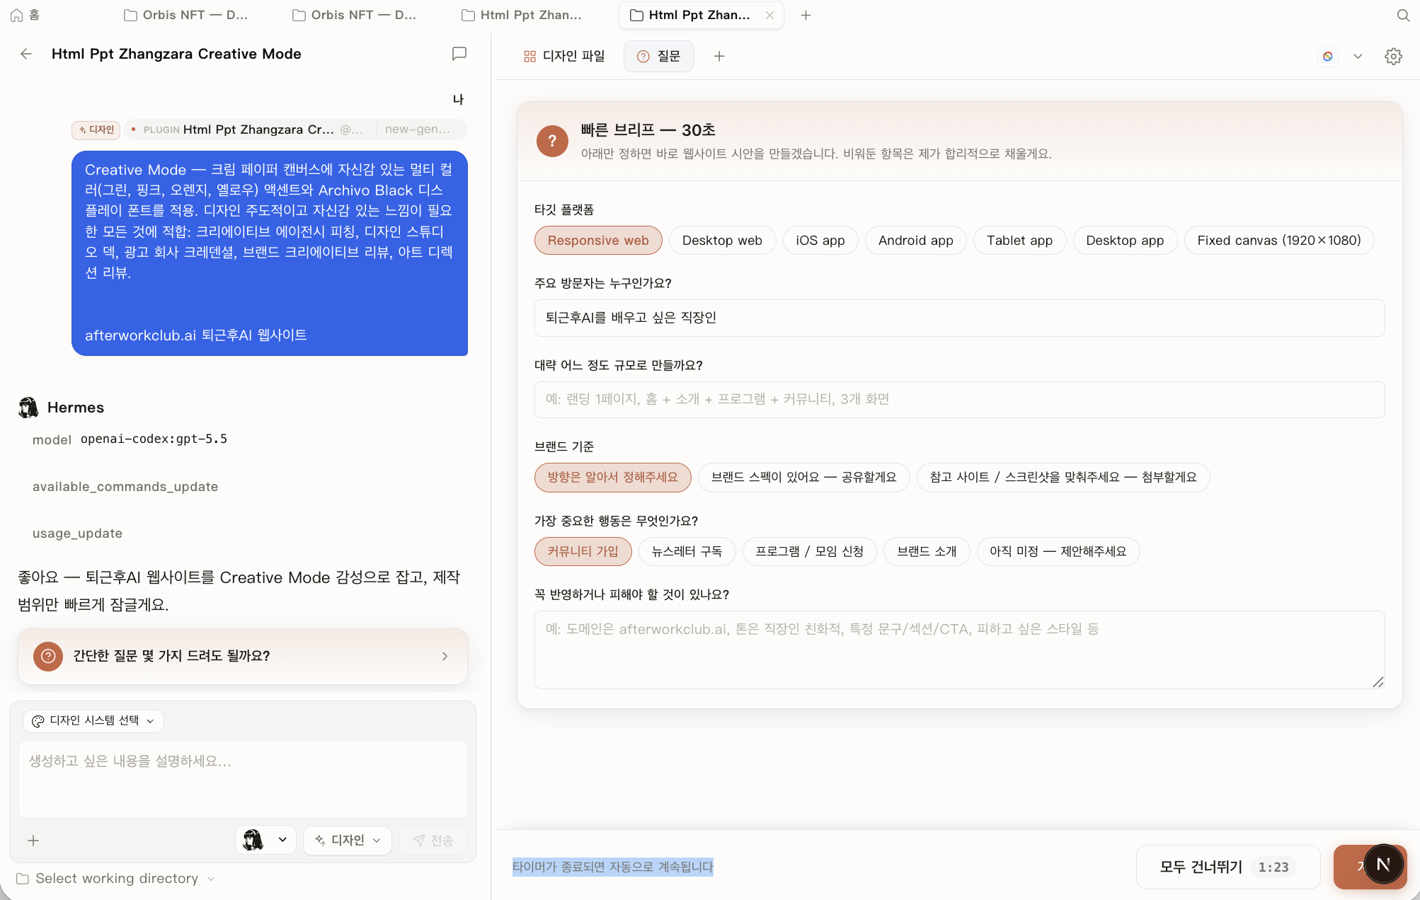1420x900 pixels.
Task: Open the agent avatar selector dropdown
Action: (x=265, y=840)
